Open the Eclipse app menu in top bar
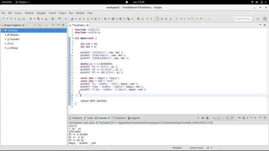The height and width of the screenshot is (151, 269). click(x=22, y=2)
